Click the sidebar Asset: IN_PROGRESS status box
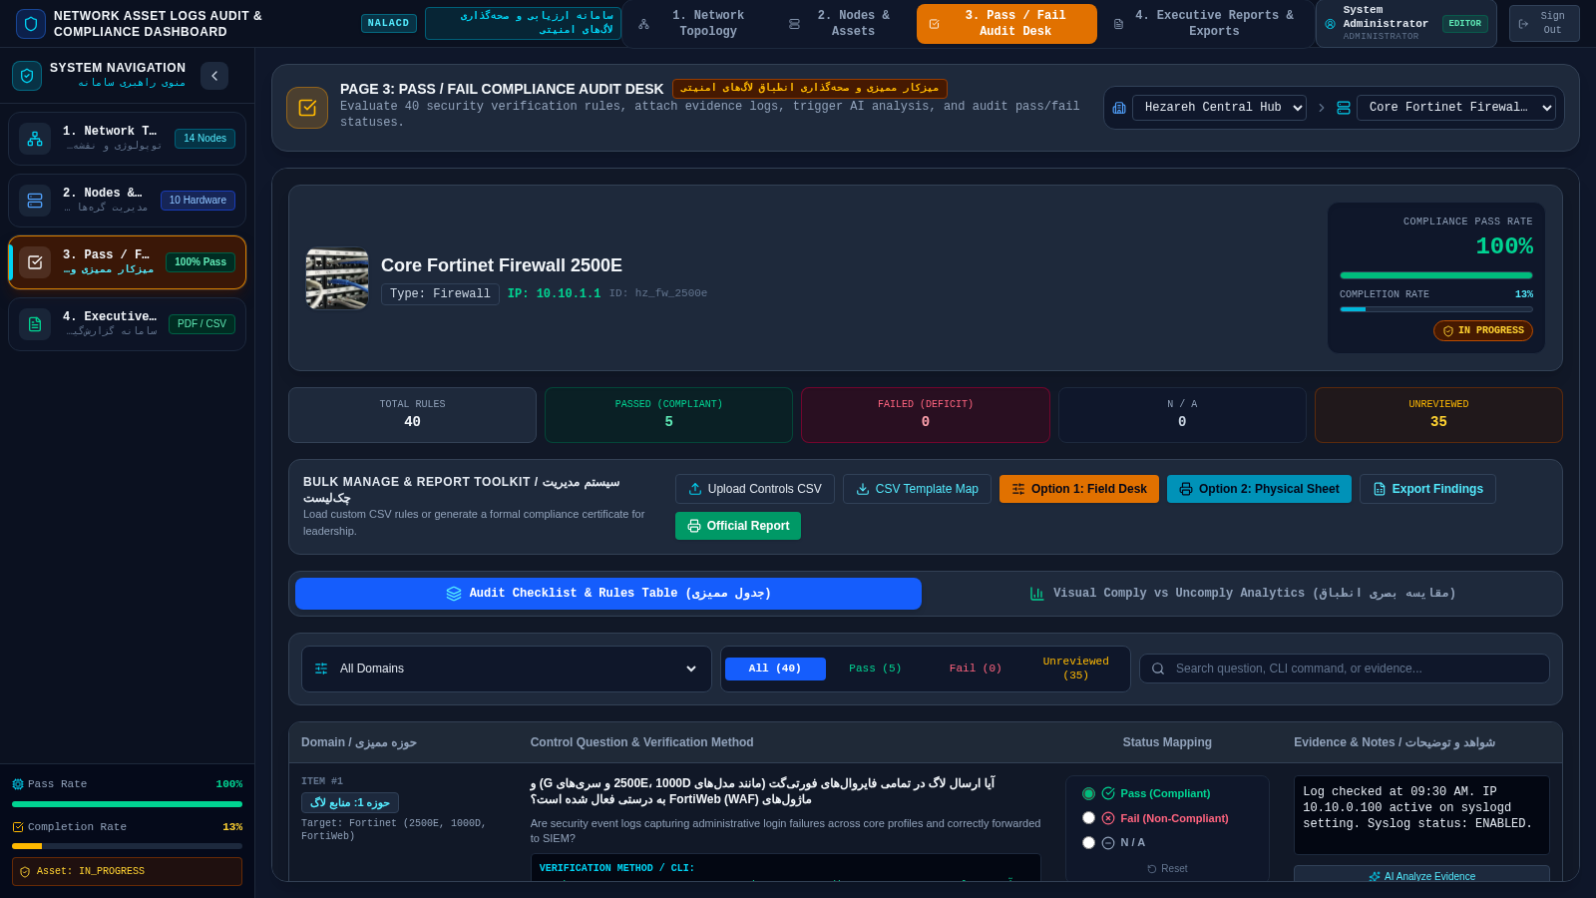The height and width of the screenshot is (898, 1596). pyautogui.click(x=127, y=871)
